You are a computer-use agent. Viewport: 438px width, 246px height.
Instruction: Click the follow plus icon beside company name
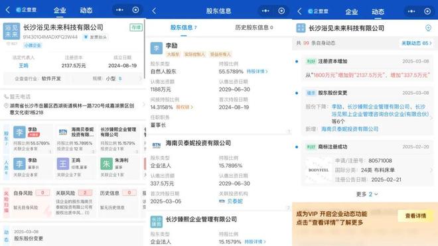point(428,28)
